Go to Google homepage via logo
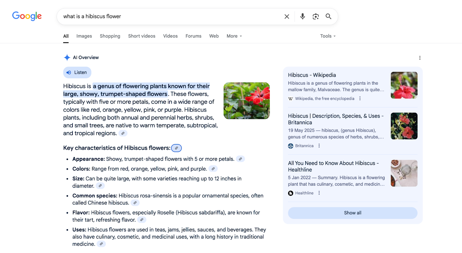Viewport: 462px width, 253px height. 27,16
